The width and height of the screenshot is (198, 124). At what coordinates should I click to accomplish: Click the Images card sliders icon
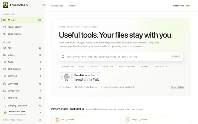(128, 120)
